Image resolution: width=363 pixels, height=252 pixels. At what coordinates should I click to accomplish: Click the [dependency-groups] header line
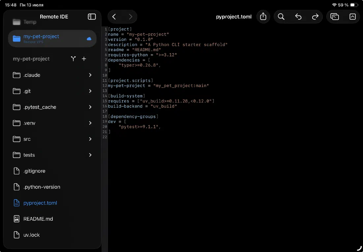click(133, 116)
